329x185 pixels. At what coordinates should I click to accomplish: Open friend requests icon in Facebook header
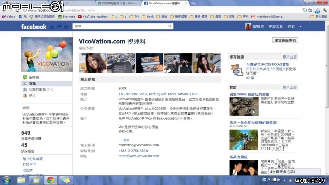tap(52, 27)
